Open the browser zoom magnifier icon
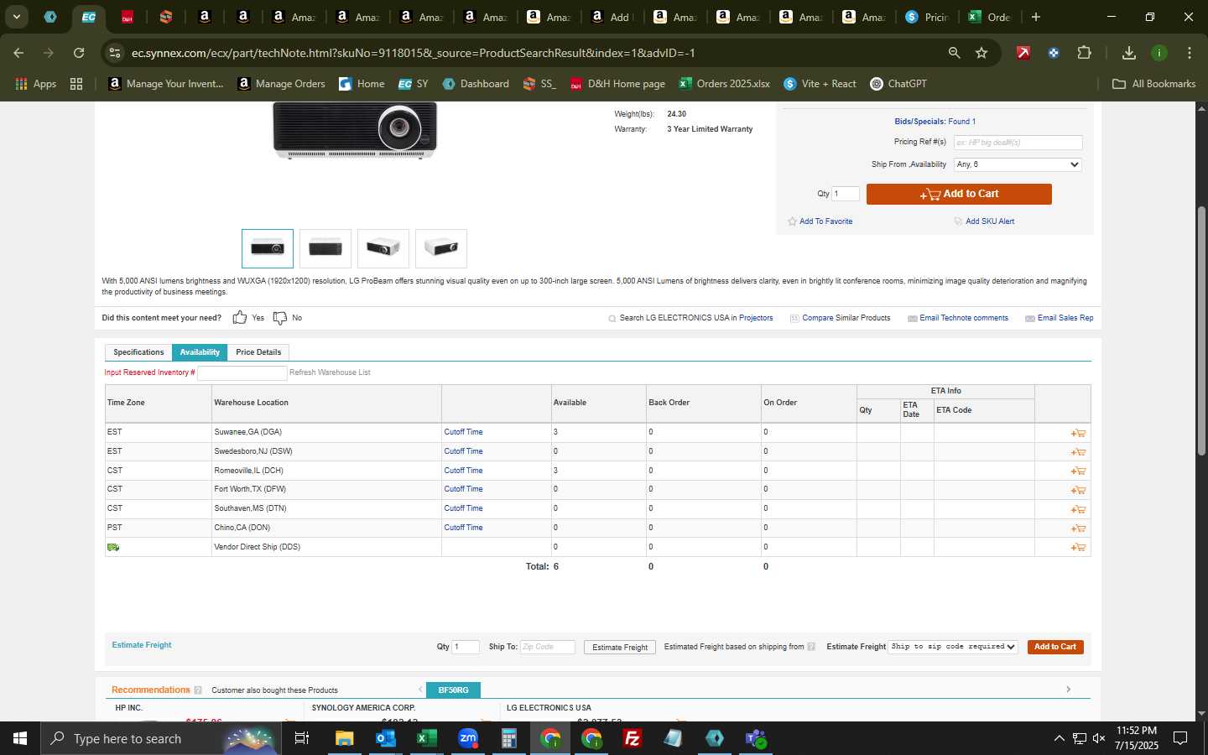This screenshot has height=755, width=1208. [954, 53]
